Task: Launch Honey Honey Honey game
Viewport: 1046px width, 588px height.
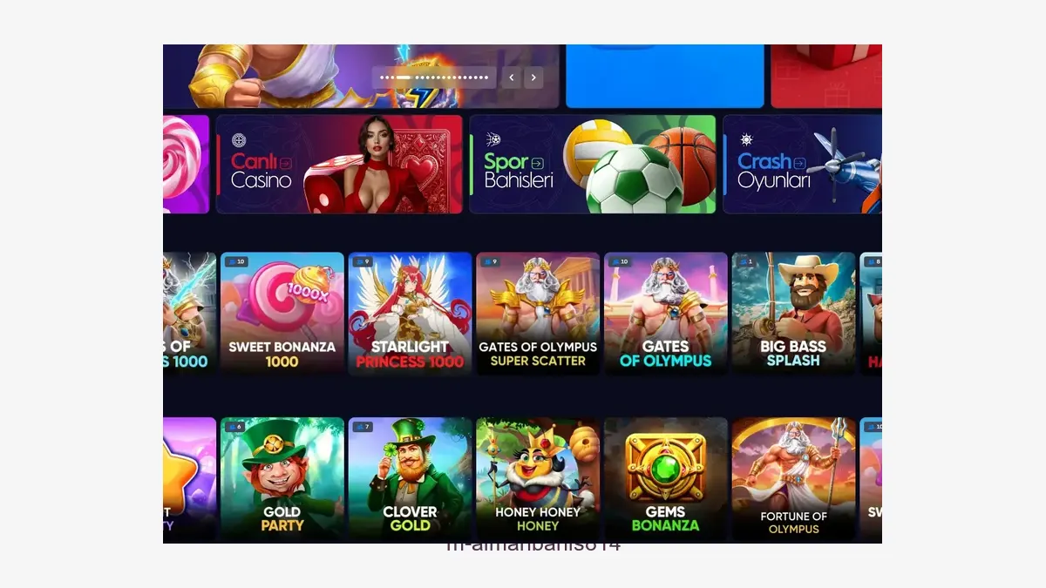Action: pos(538,478)
